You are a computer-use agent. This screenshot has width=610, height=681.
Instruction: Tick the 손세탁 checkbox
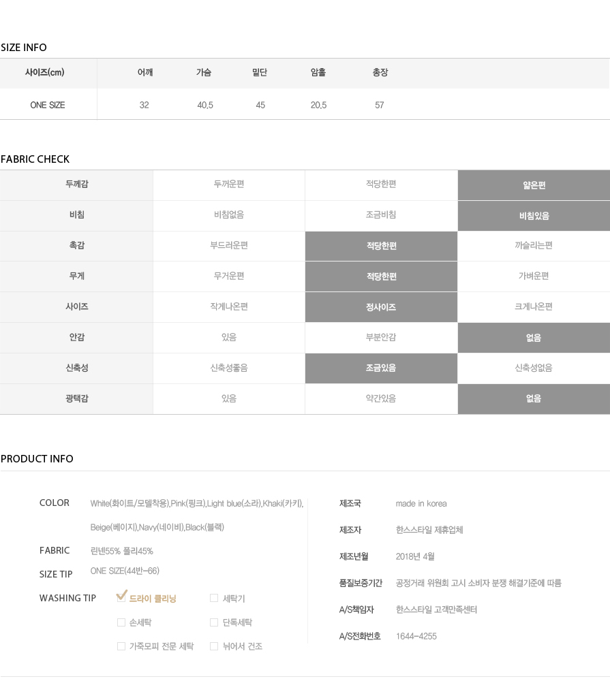point(121,622)
